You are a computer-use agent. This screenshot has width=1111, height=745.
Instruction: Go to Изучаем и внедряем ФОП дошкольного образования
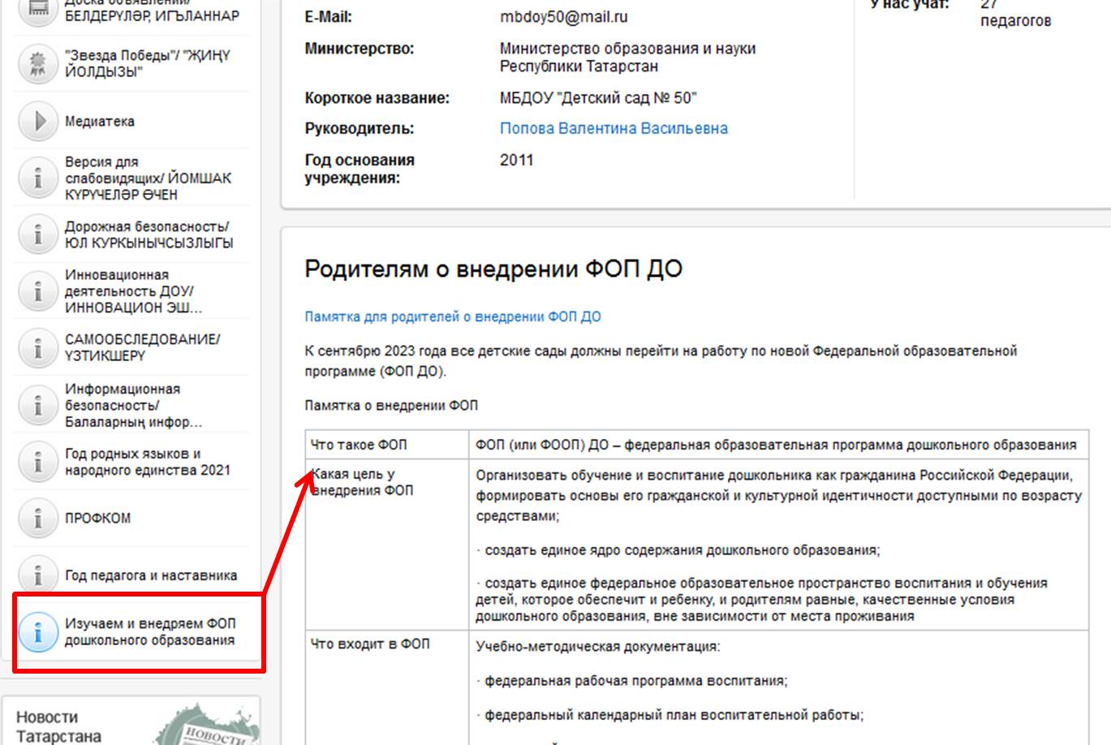point(150,632)
